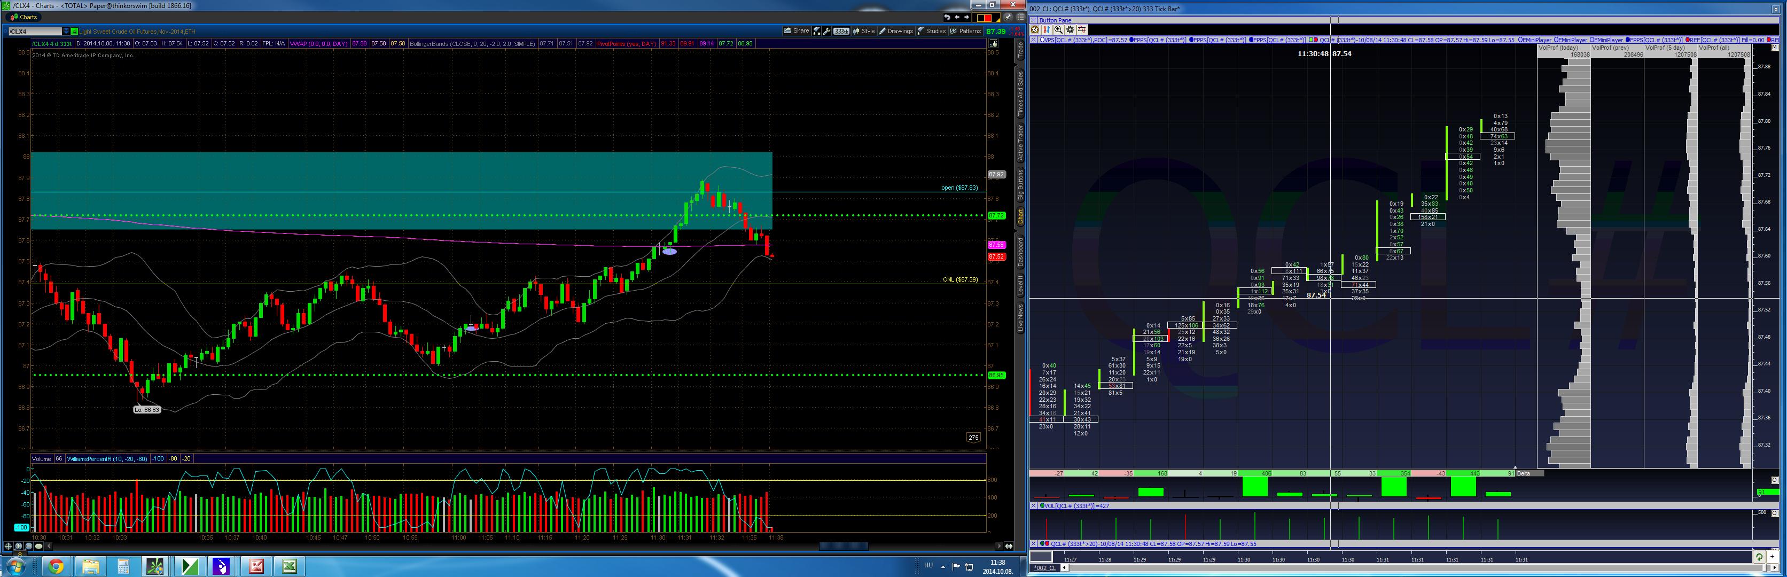Open Google Chrome from taskbar
Viewport: 1787px width, 577px height.
click(x=56, y=567)
